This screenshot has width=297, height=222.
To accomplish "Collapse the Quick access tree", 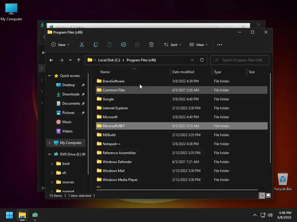I will pyautogui.click(x=49, y=76).
